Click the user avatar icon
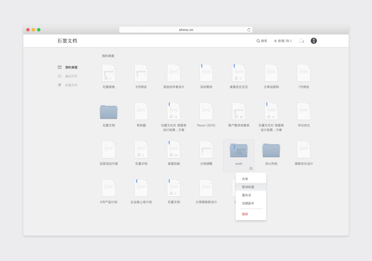The image size is (372, 261). pos(314,41)
